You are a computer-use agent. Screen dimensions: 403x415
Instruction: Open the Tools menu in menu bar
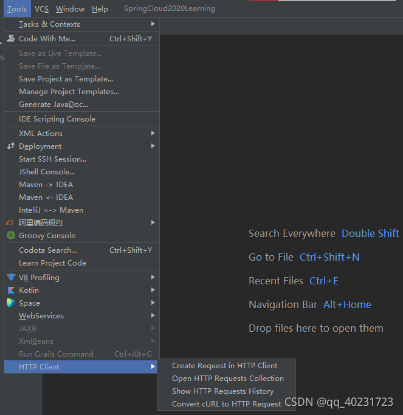pyautogui.click(x=17, y=9)
